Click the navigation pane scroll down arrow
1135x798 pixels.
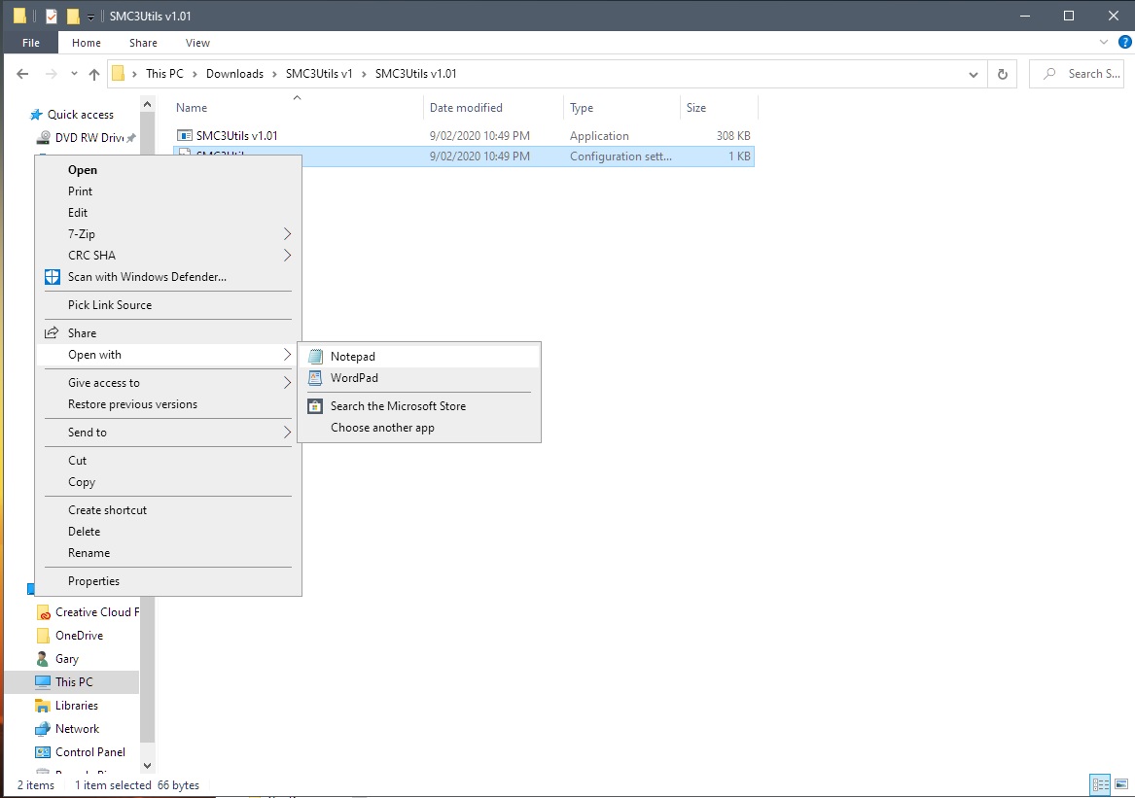tap(147, 766)
